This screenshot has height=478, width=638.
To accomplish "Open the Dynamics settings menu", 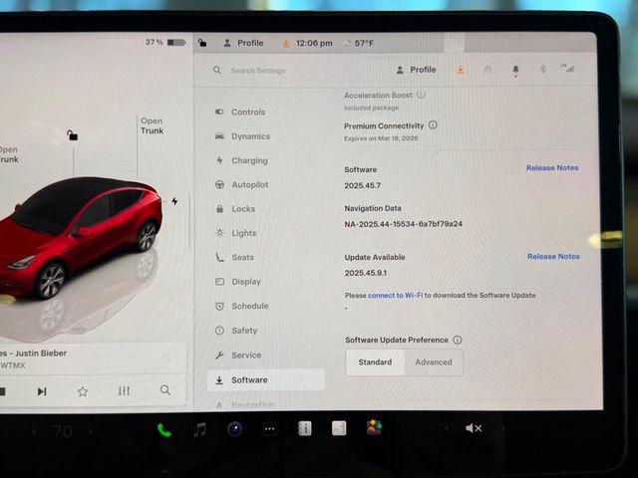I will coord(250,136).
